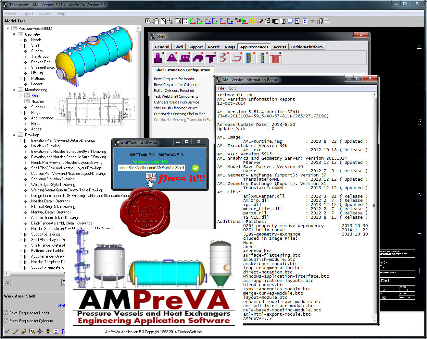Click the salmon I-beam section icon

[x=275, y=58]
